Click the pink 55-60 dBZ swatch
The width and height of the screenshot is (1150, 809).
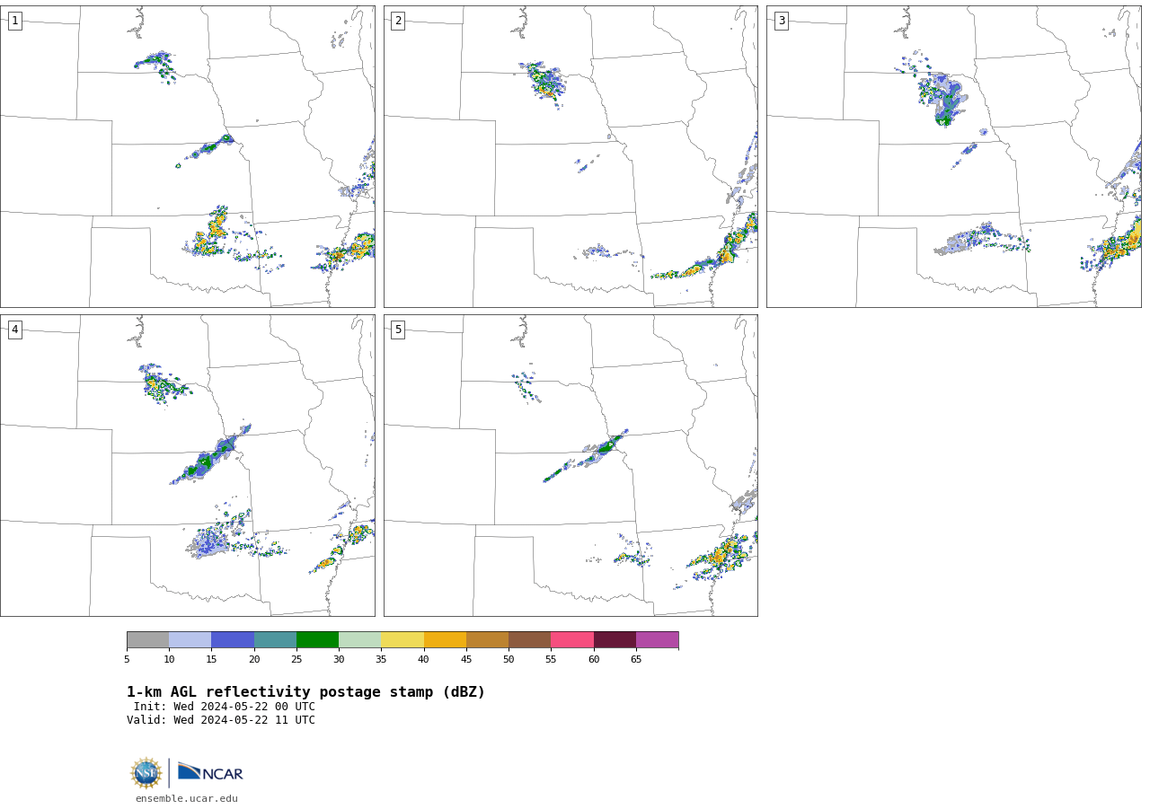point(572,639)
